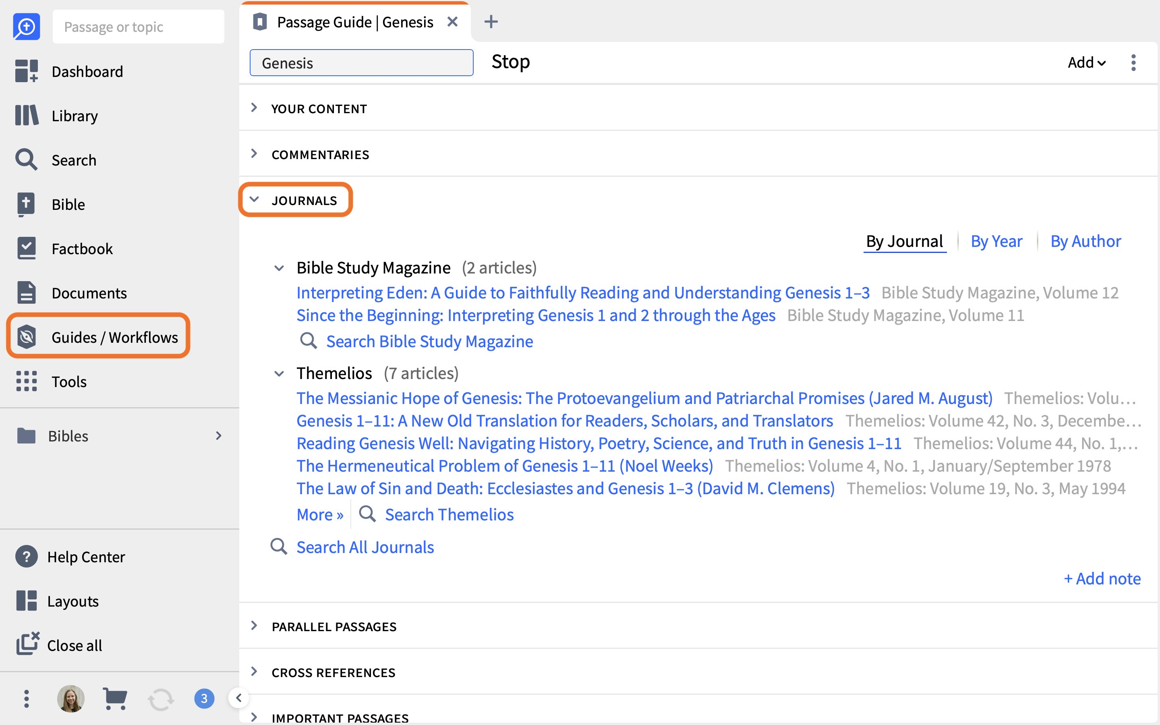
Task: Open the notifications badge showing 3
Action: (204, 699)
